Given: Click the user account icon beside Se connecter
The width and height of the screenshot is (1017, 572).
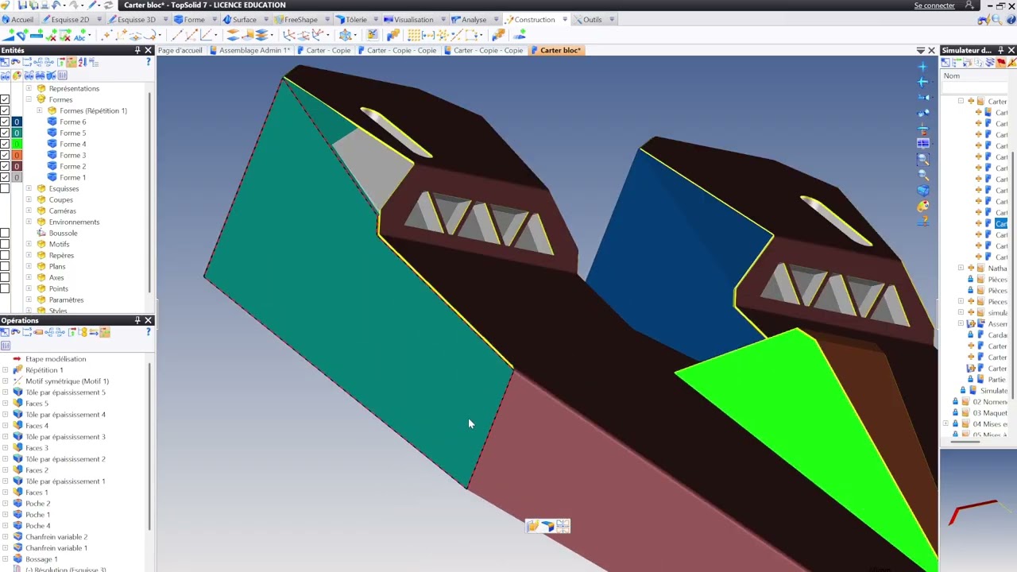Looking at the screenshot, I should point(969,5).
